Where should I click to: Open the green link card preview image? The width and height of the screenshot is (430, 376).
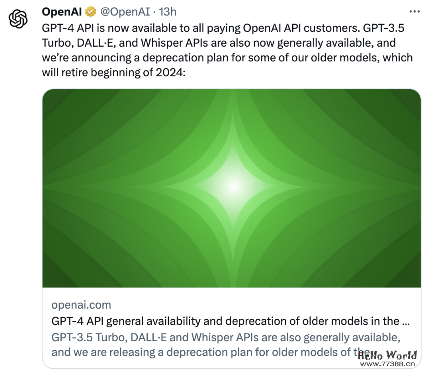pos(231,188)
